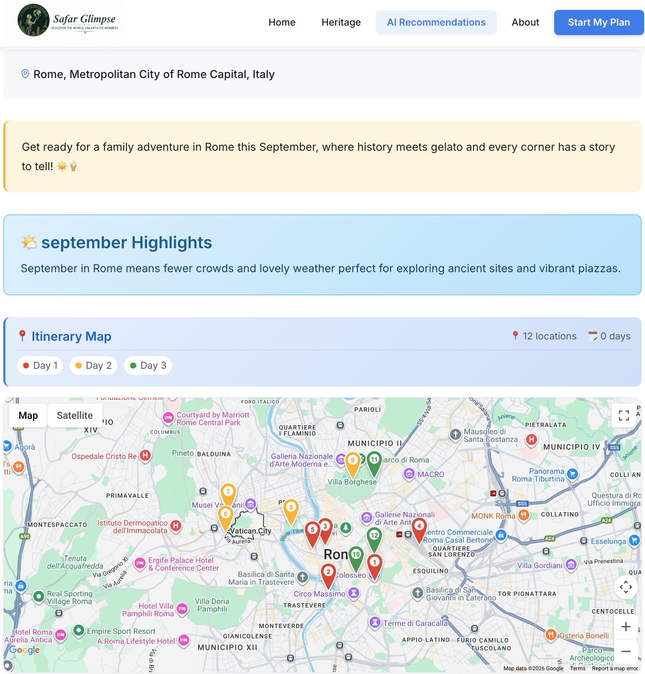Click Panorama Roma Tiburtina shopping icon
Image resolution: width=645 pixels, height=674 pixels.
click(572, 474)
